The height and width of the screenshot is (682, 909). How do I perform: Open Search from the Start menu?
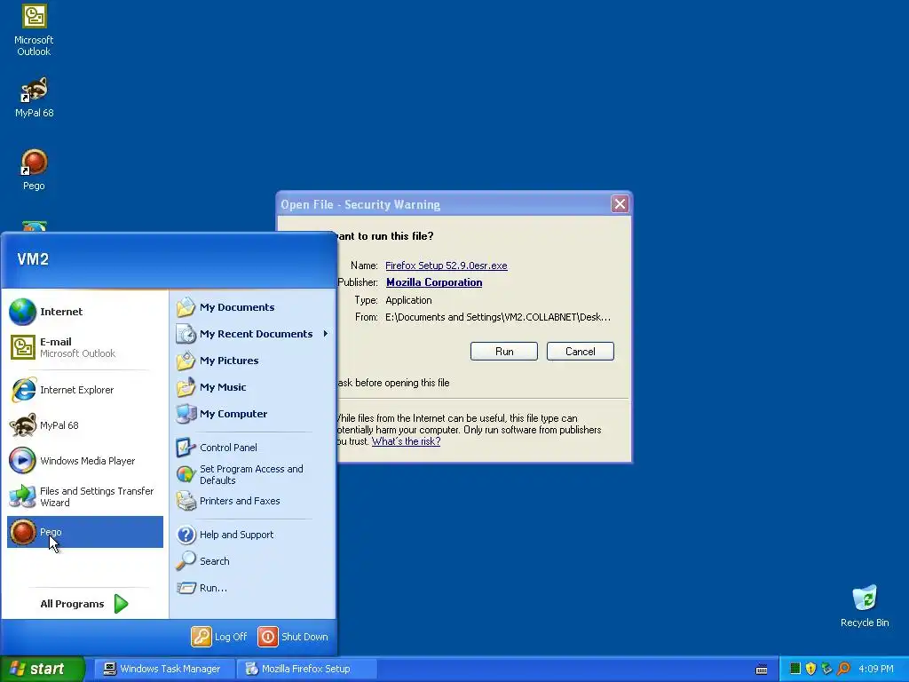pos(252,561)
